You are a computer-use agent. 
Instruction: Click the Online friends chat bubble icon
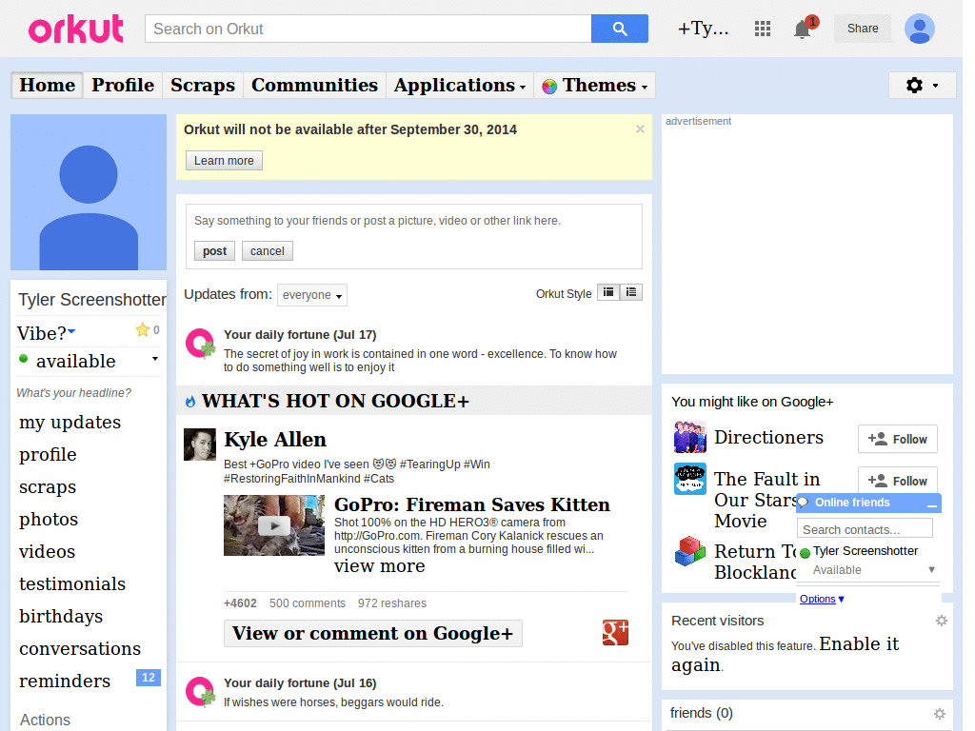tap(804, 503)
